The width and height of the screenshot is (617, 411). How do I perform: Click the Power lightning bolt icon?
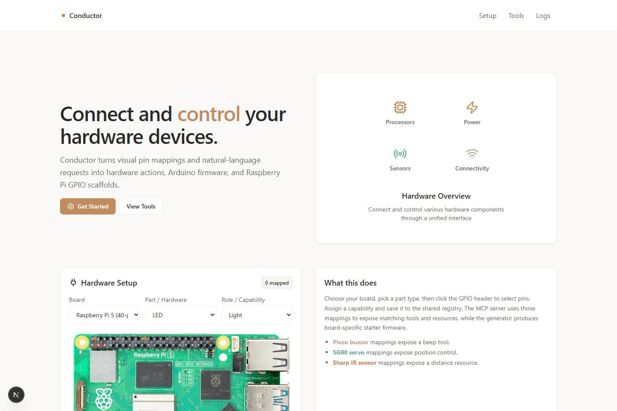[472, 107]
